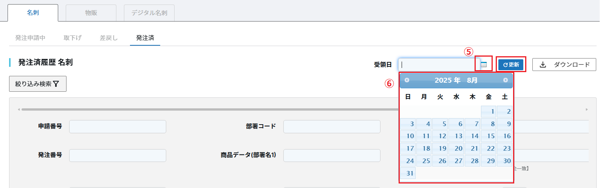Image resolution: width=600 pixels, height=188 pixels.
Task: Open the calendar picker icon
Action: [x=484, y=65]
